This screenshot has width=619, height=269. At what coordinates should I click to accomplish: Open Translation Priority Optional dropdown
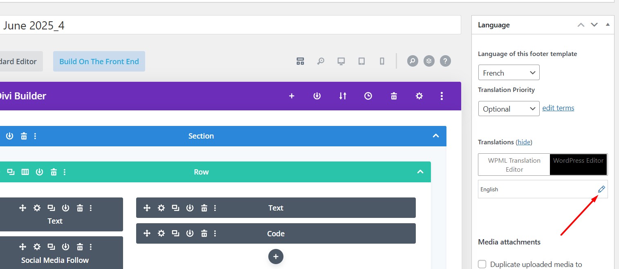tap(509, 109)
